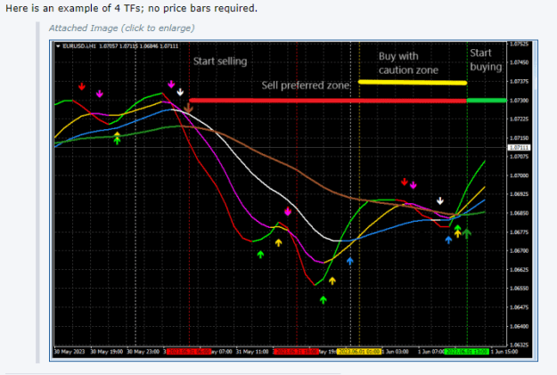Click the 'Start selling' annotation
Viewport: 557px width, 375px height.
pyautogui.click(x=220, y=61)
